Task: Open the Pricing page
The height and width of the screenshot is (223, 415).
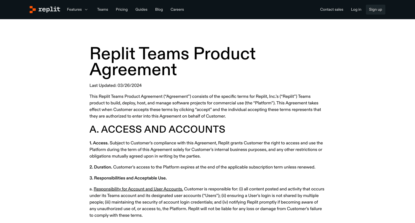Action: (122, 10)
